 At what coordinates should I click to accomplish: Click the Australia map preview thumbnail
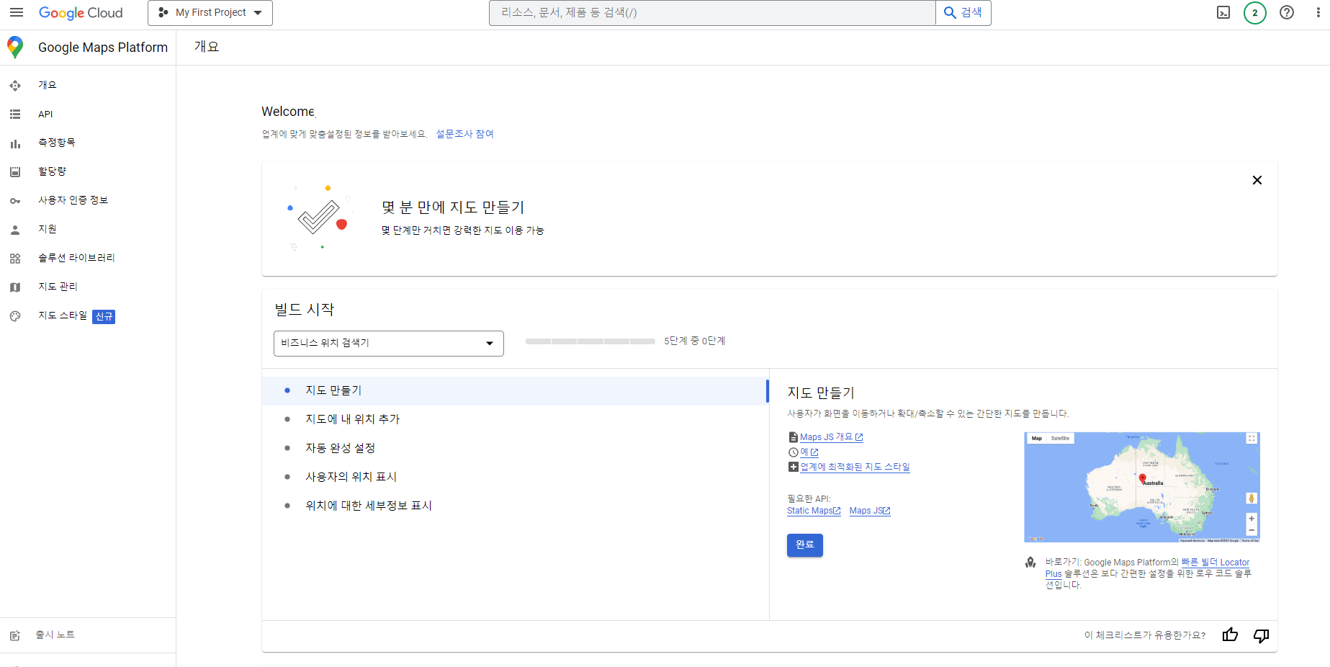[x=1142, y=487]
